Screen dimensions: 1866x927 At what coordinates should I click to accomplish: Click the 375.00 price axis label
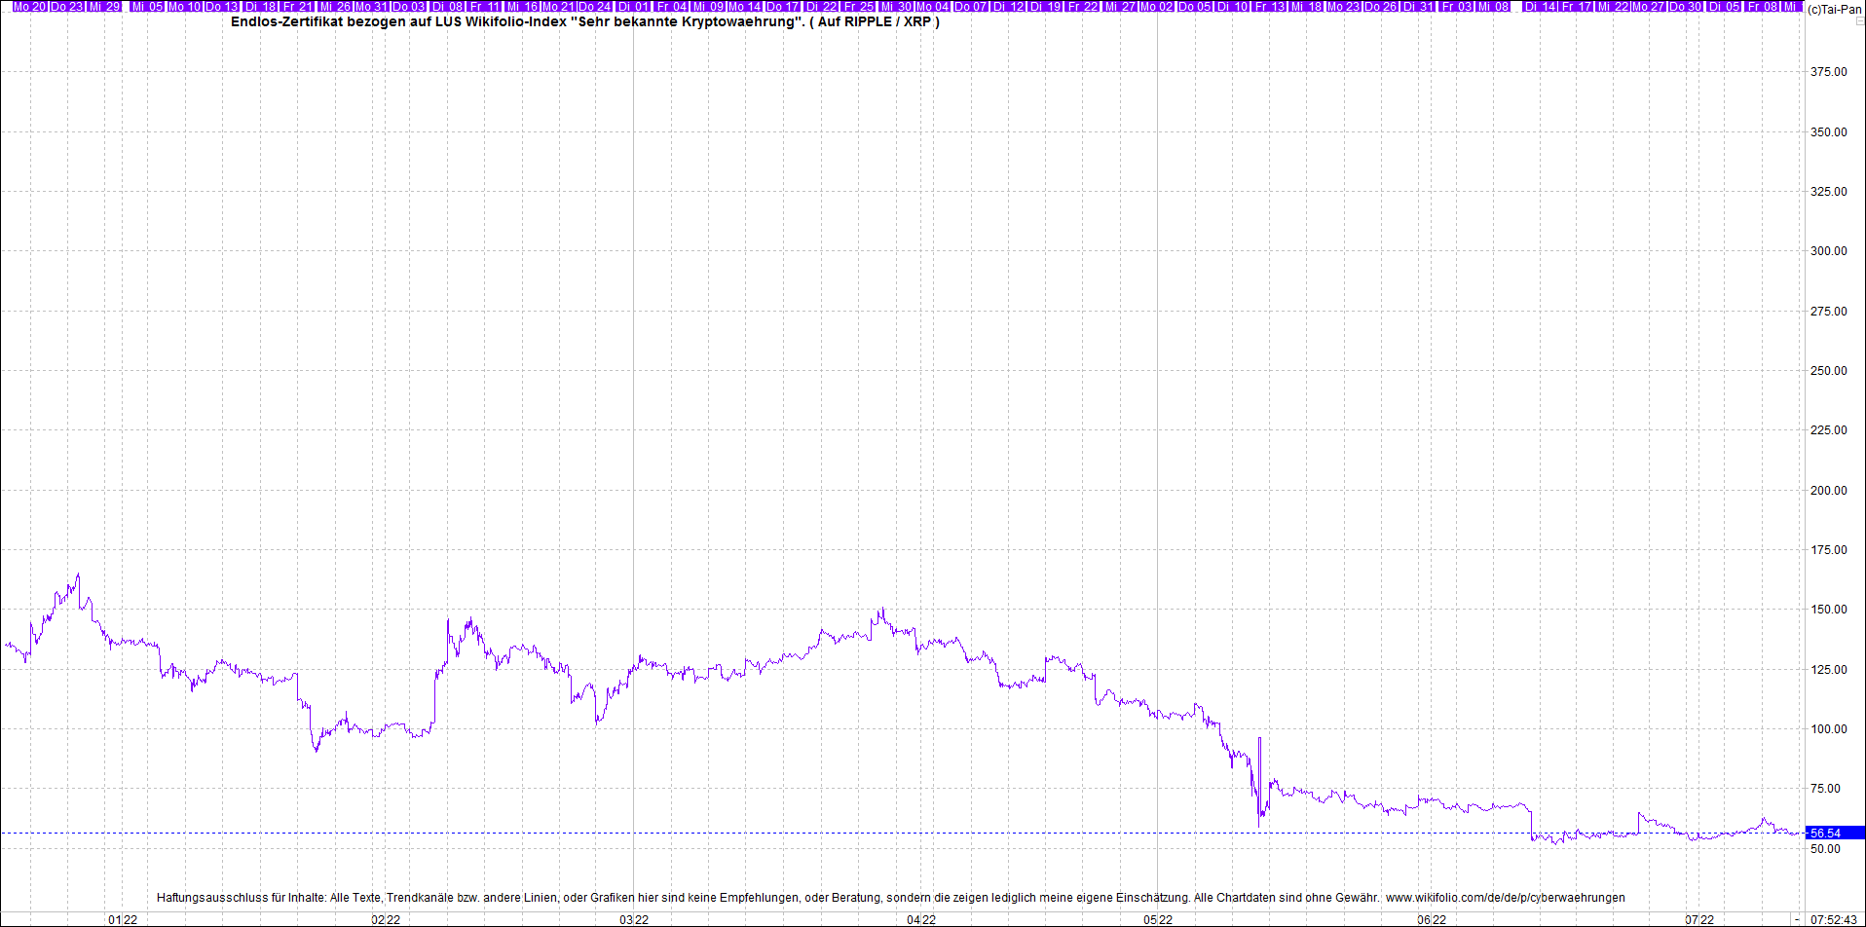click(x=1828, y=72)
